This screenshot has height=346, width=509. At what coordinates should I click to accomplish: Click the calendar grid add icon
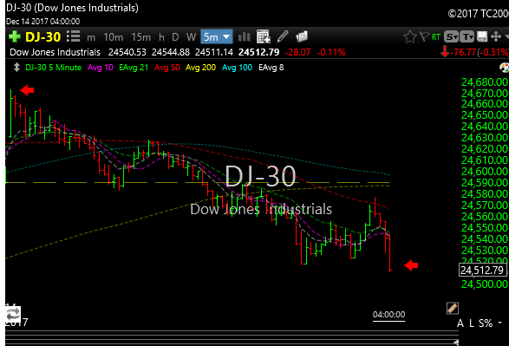(264, 36)
